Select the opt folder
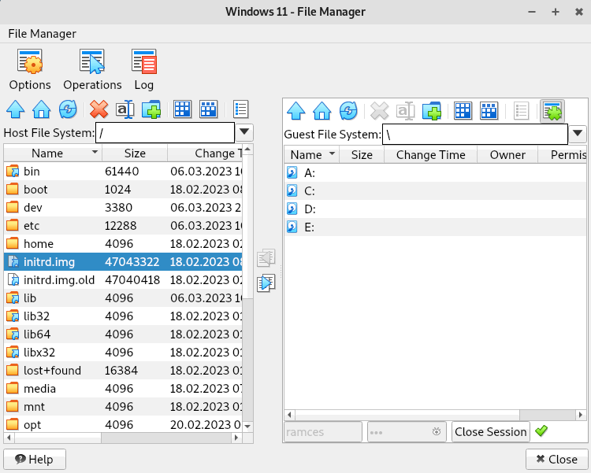Image resolution: width=591 pixels, height=473 pixels. (123, 424)
